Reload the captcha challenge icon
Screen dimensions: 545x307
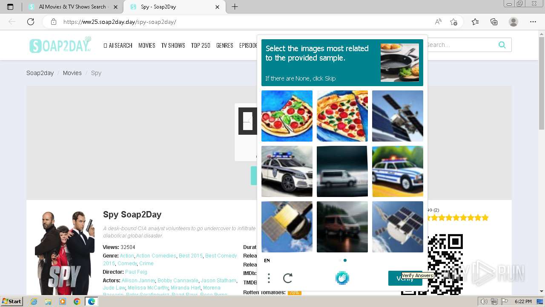point(288,278)
